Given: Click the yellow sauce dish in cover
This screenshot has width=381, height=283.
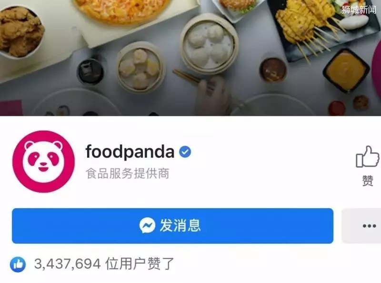Looking at the screenshot, I should click(x=346, y=70).
